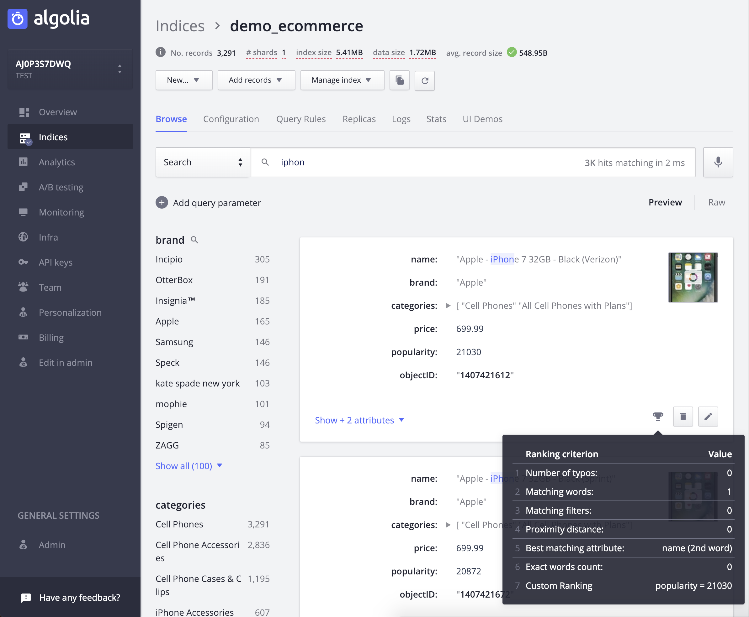Viewport: 749px width, 617px height.
Task: Open API keys page
Action: (56, 262)
